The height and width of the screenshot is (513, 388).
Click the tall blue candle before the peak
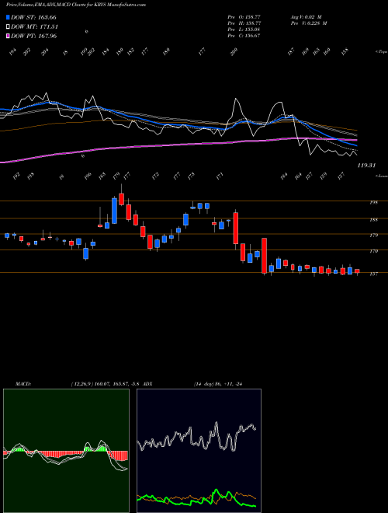click(x=114, y=211)
